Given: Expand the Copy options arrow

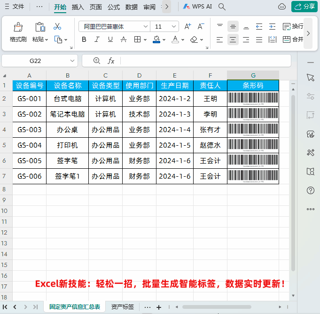Looking at the screenshot, I should [66, 39].
